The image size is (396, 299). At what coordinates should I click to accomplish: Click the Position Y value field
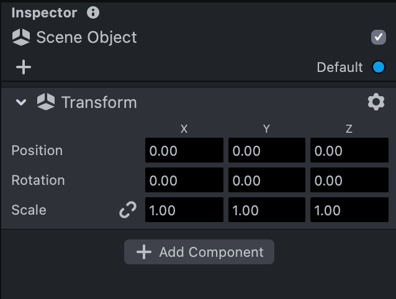point(267,151)
